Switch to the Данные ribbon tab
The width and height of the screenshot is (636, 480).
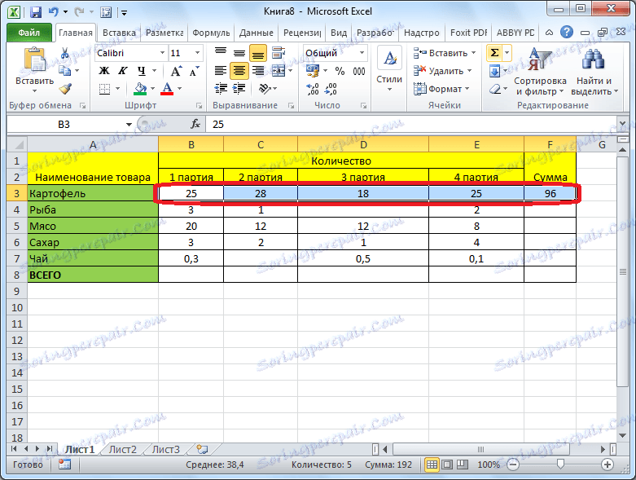[256, 33]
